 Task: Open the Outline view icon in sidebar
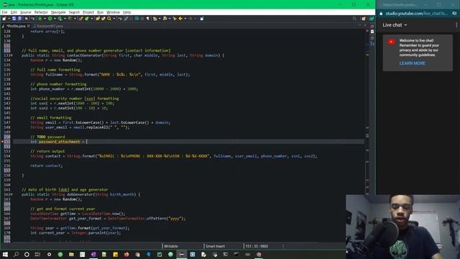(372, 44)
